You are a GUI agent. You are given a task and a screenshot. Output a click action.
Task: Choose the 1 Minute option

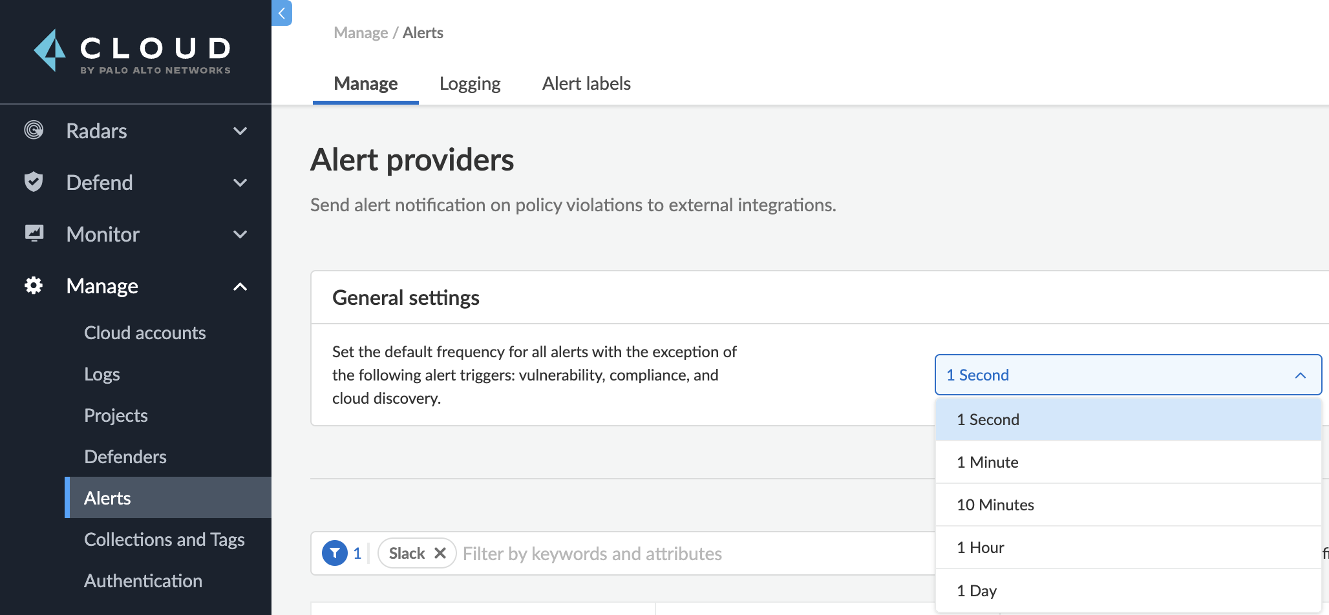click(1128, 463)
